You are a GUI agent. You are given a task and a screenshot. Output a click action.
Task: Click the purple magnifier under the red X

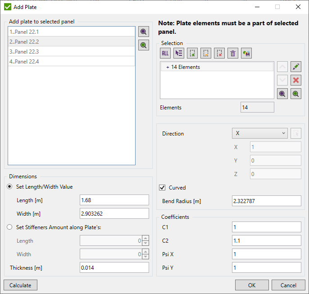(282, 94)
